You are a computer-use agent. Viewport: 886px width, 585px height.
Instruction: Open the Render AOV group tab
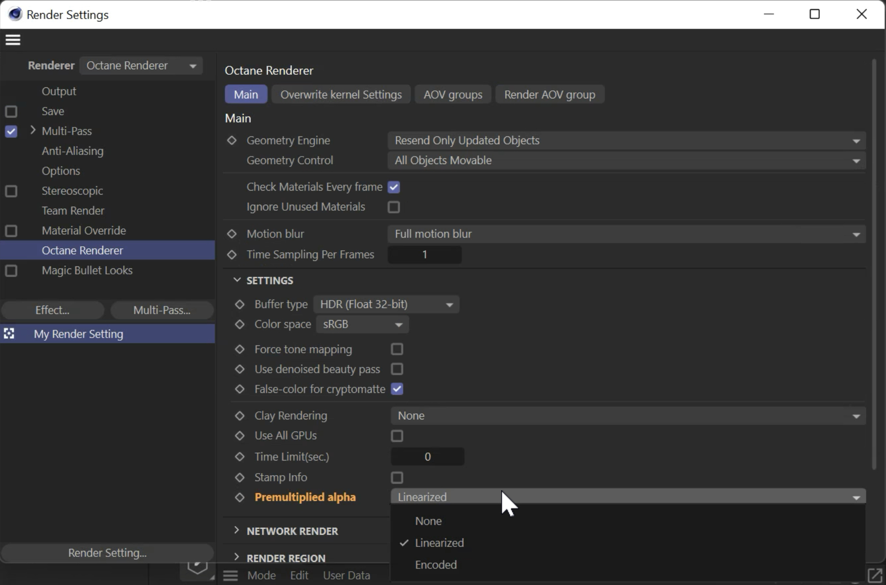click(550, 94)
